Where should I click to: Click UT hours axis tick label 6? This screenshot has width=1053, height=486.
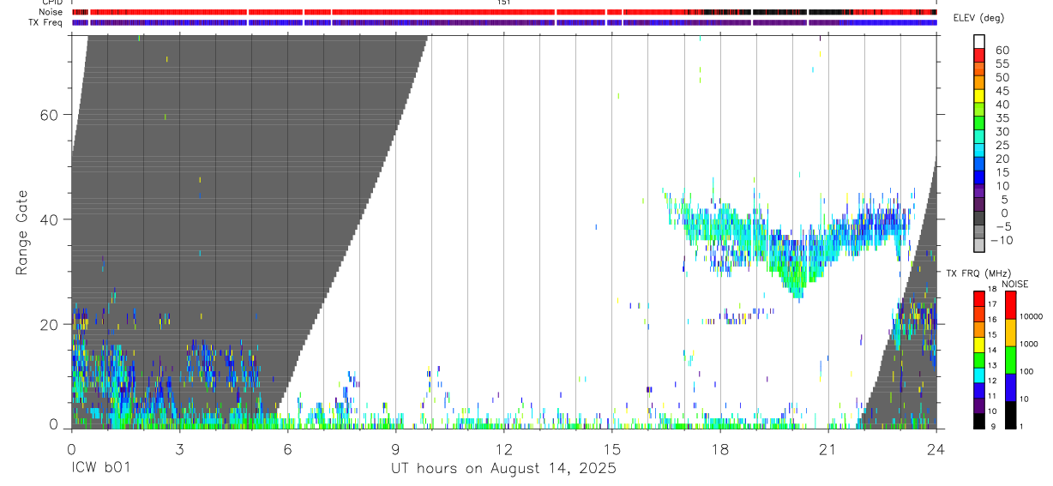[287, 449]
